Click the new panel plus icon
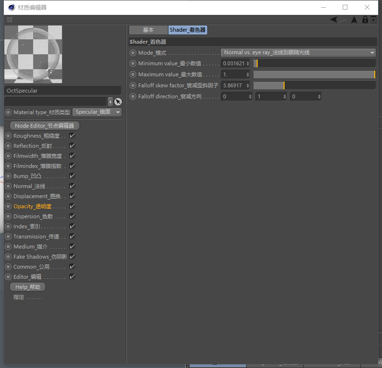Screen dimensions: 382x368 pyautogui.click(x=373, y=20)
